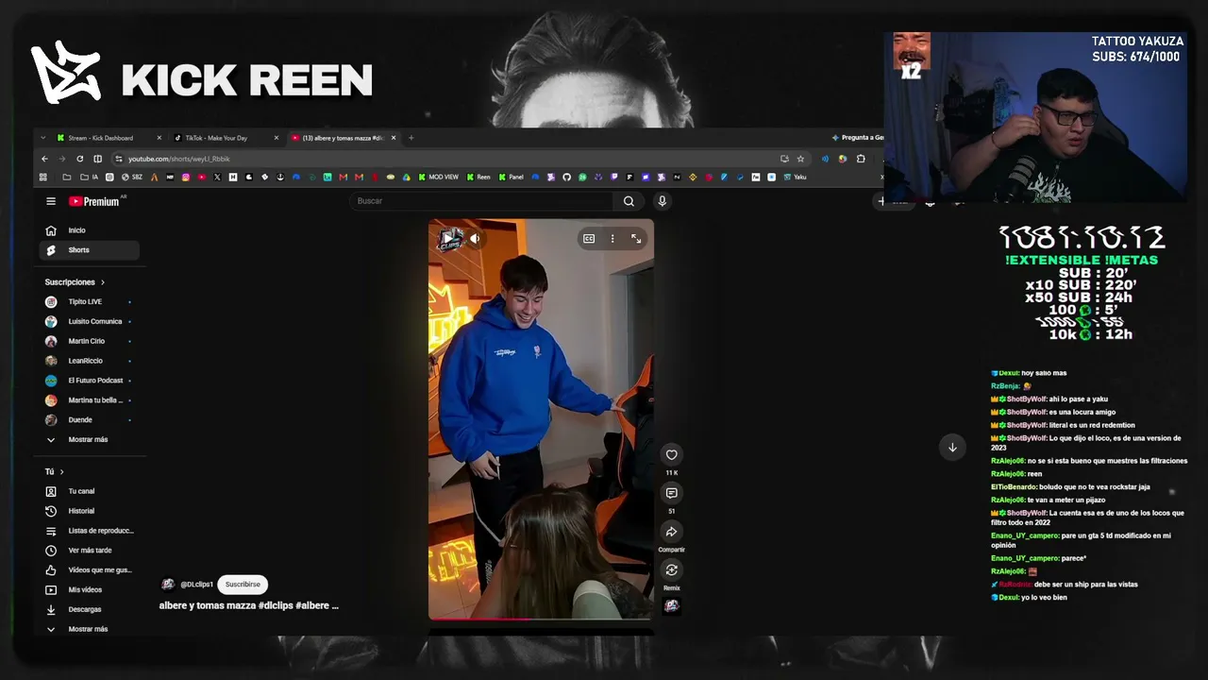Close the TikTok browser tab
The image size is (1208, 680).
277,138
